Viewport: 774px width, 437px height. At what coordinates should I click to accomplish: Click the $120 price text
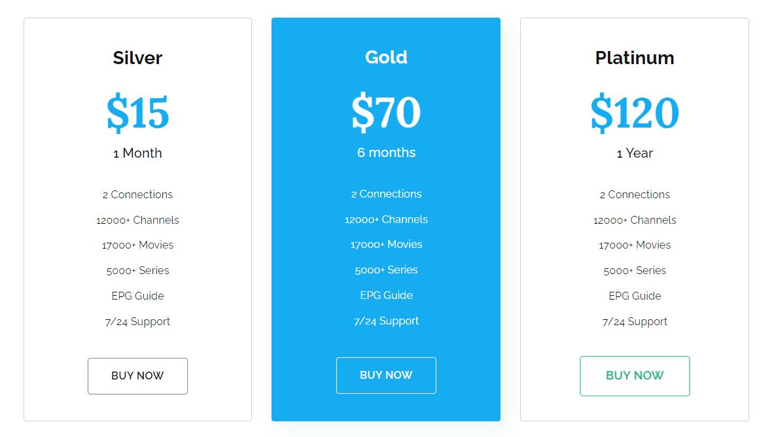[635, 113]
